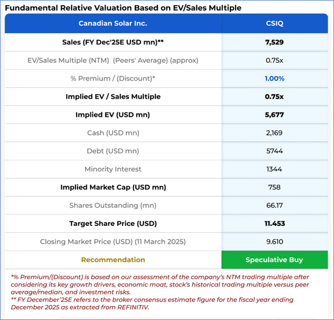334x320 pixels.
Task: Click the Implied Market Cap value 758
Action: click(x=274, y=187)
